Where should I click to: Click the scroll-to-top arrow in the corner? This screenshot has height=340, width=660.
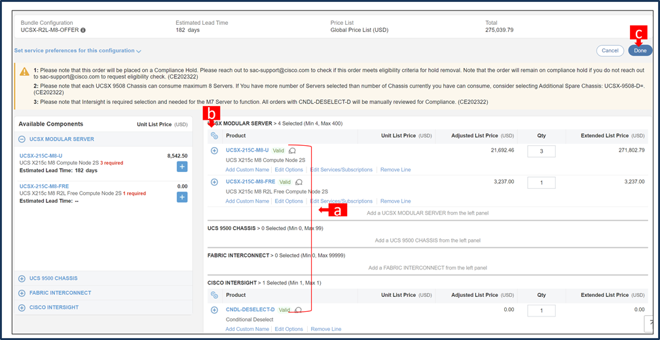click(x=649, y=324)
